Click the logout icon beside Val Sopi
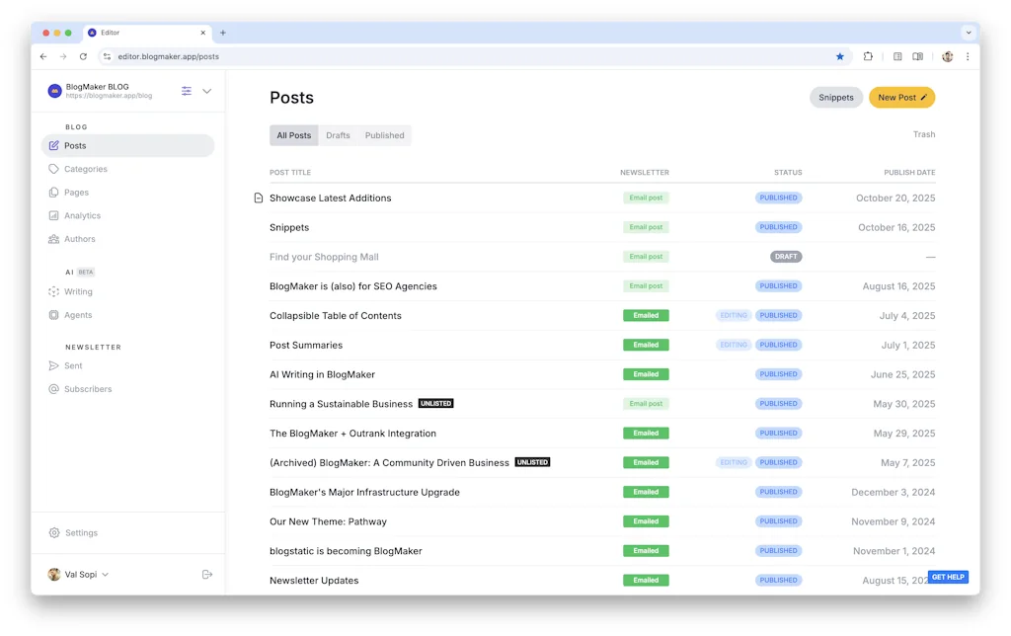The image size is (1011, 636). [x=206, y=574]
